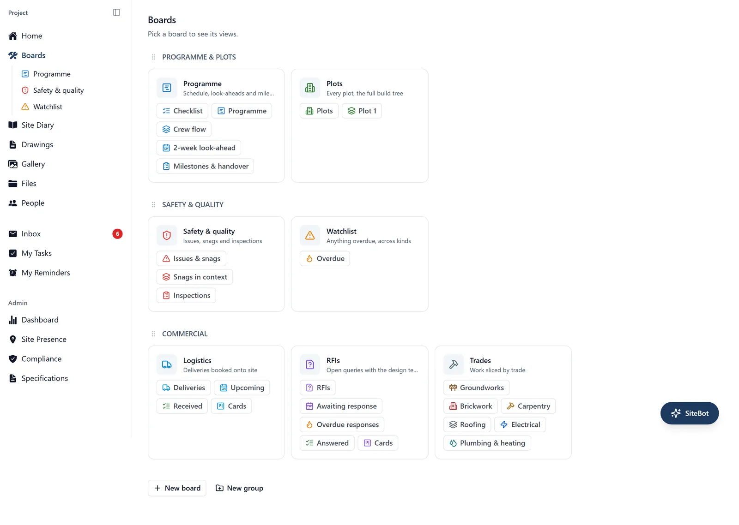Open Gallery from the sidebar
The image size is (739, 525).
(x=65, y=164)
